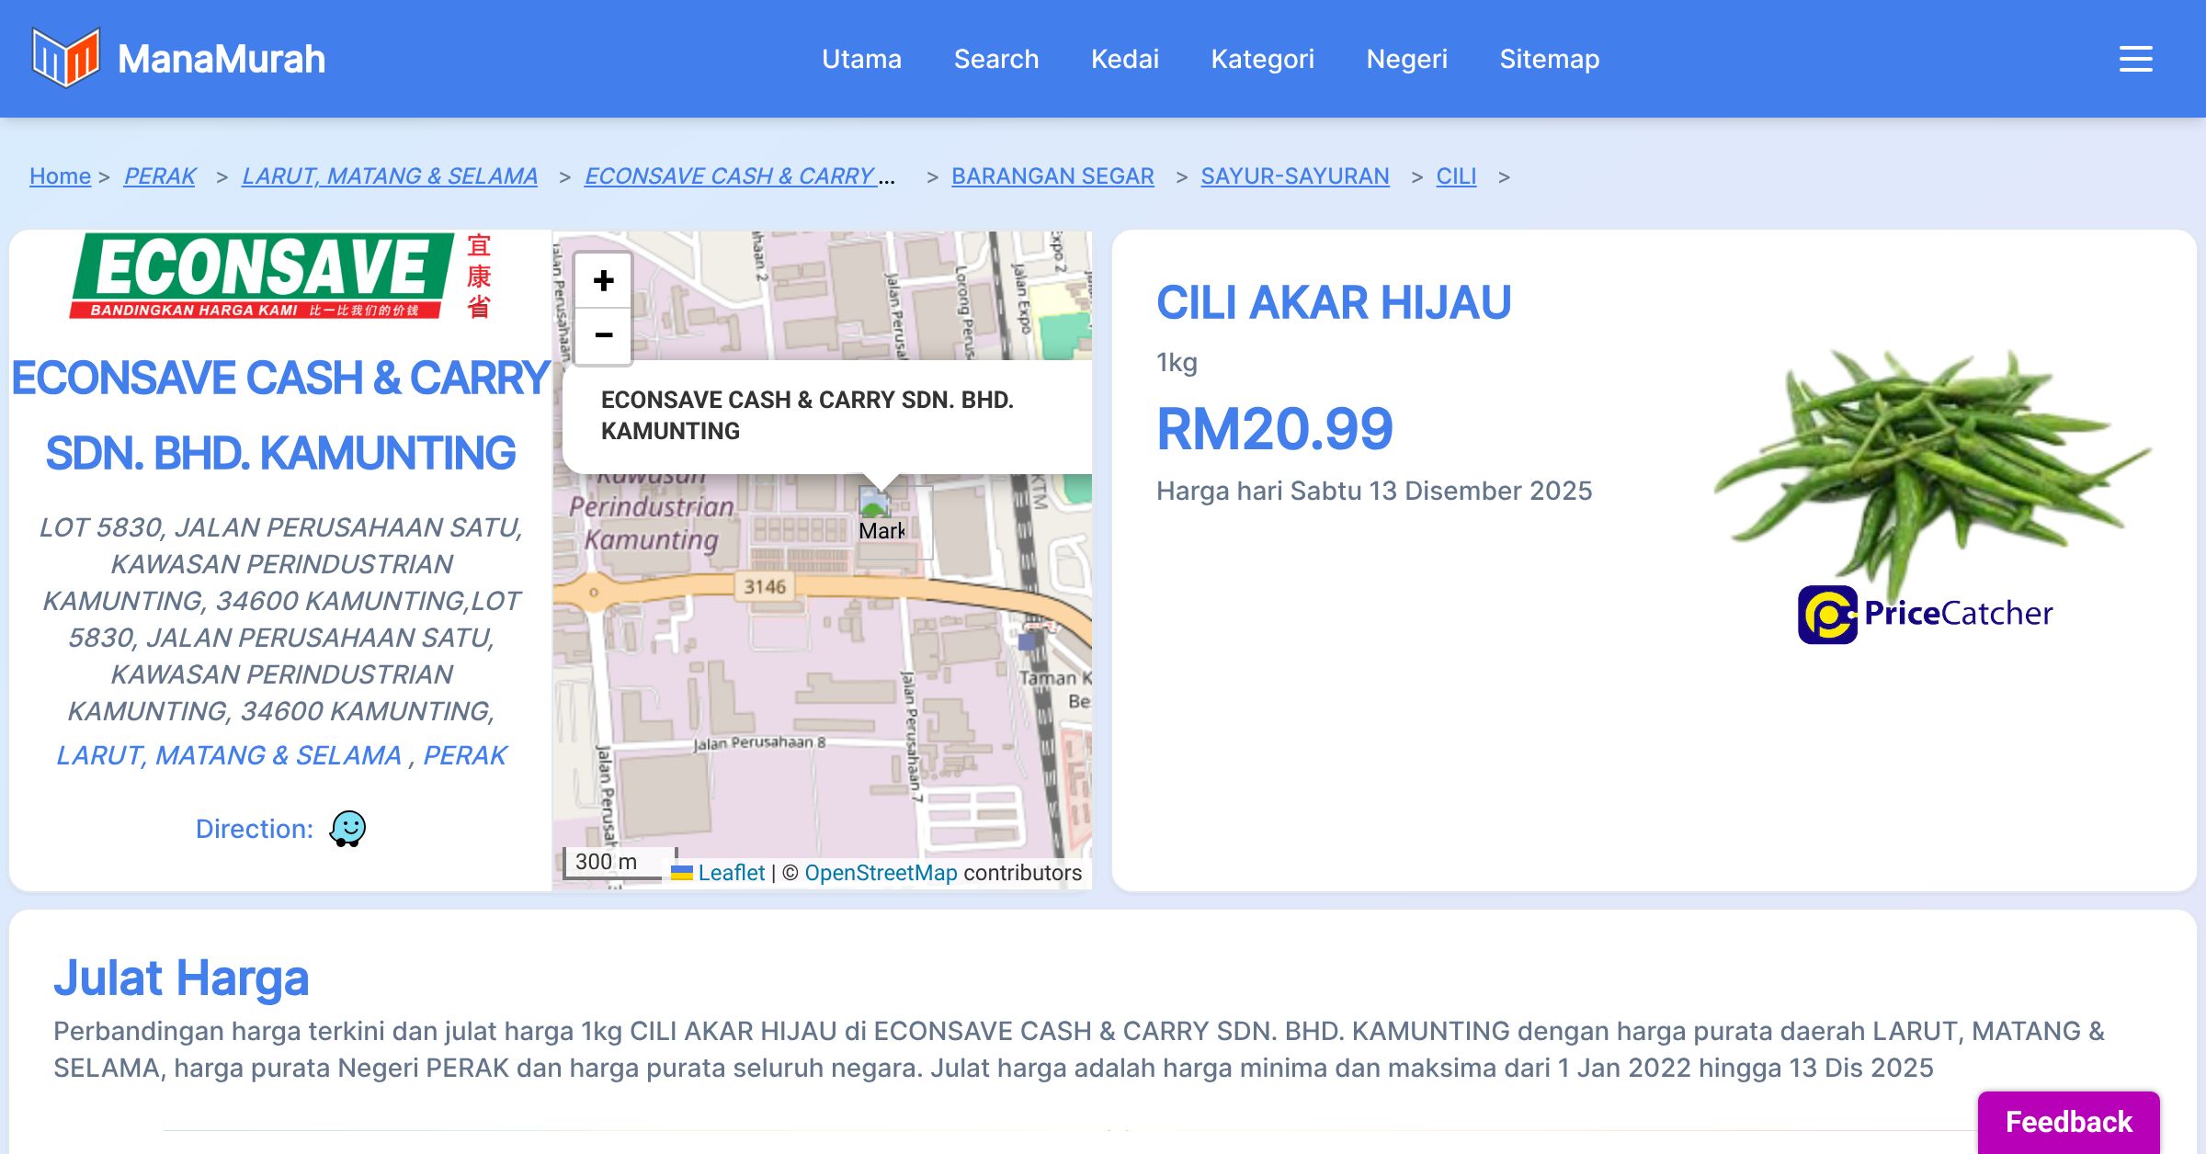Open Waze direction icon
Viewport: 2206px width, 1154px height.
(347, 829)
